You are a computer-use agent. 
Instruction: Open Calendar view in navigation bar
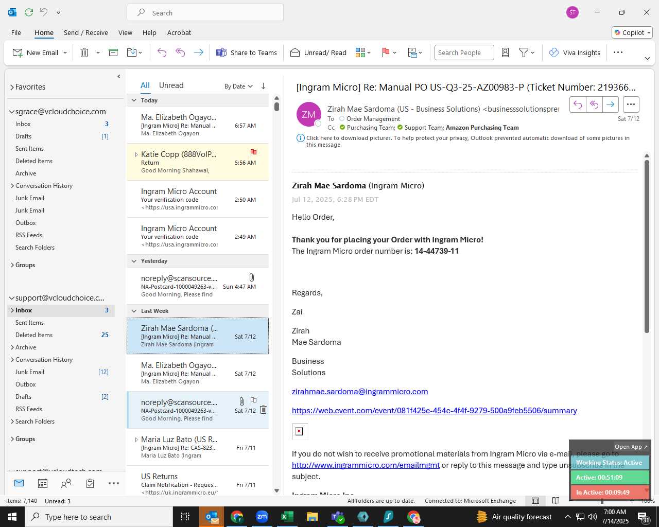(x=43, y=483)
